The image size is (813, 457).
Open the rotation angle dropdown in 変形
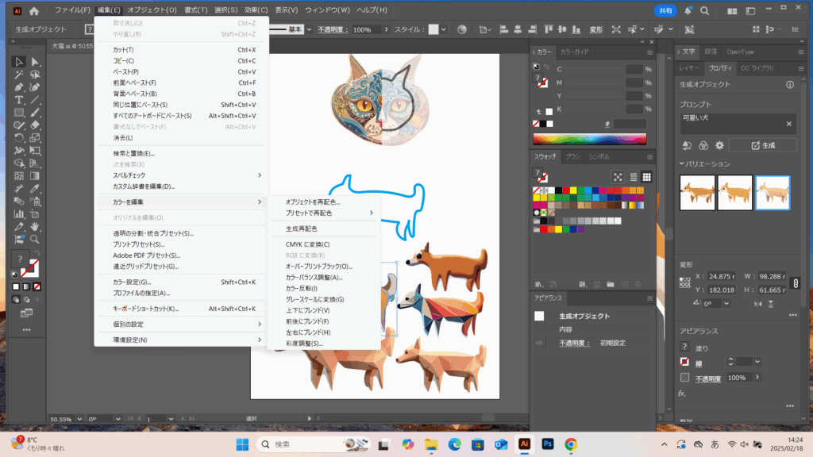(725, 304)
